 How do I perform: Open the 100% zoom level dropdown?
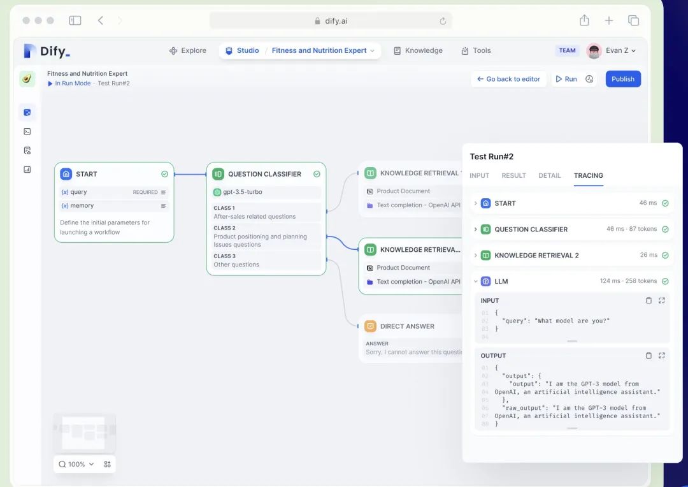tap(76, 464)
